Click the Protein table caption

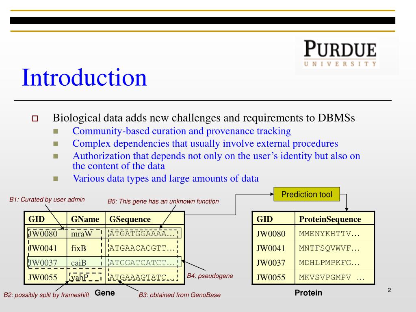pos(309,293)
